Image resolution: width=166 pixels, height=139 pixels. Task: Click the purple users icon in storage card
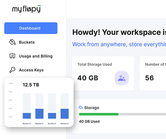click(x=121, y=78)
